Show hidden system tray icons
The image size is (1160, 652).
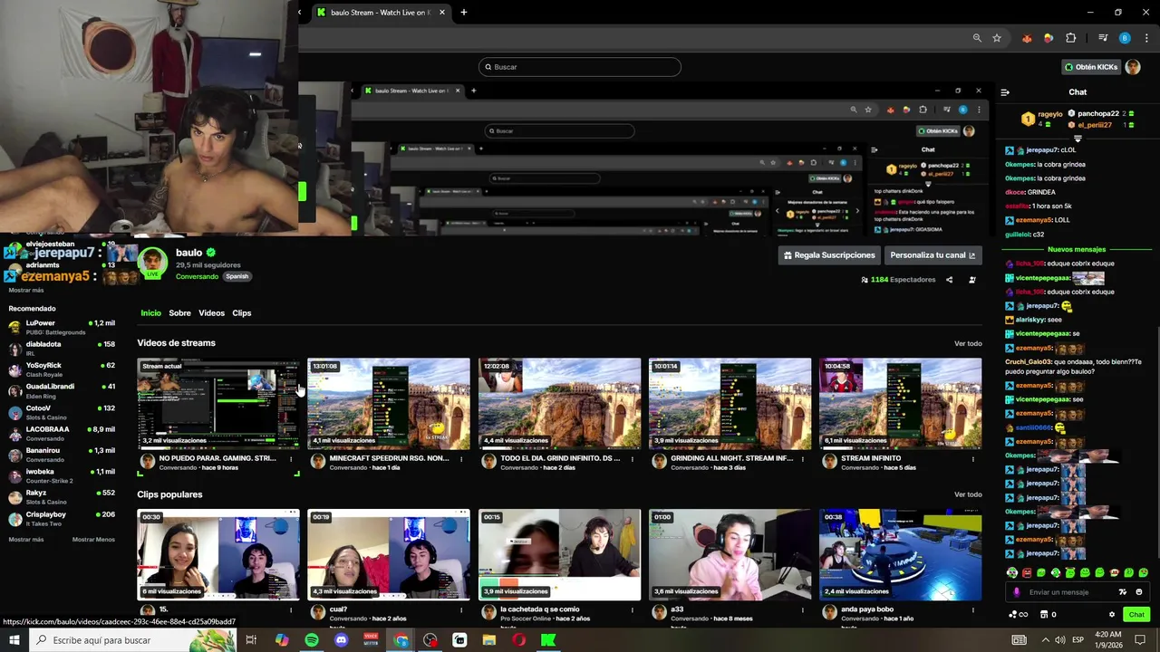pyautogui.click(x=1044, y=640)
